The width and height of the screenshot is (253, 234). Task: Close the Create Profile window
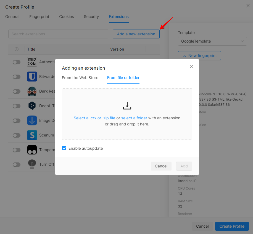(x=248, y=6)
